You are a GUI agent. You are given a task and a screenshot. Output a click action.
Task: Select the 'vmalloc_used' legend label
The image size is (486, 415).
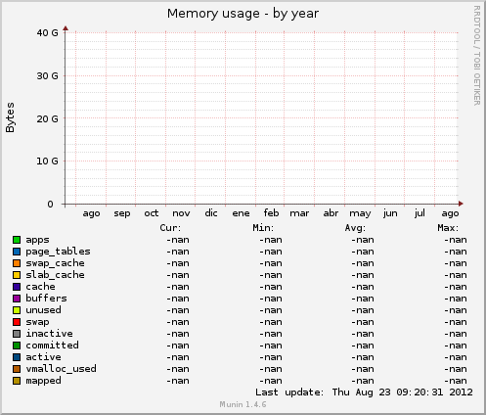(61, 369)
